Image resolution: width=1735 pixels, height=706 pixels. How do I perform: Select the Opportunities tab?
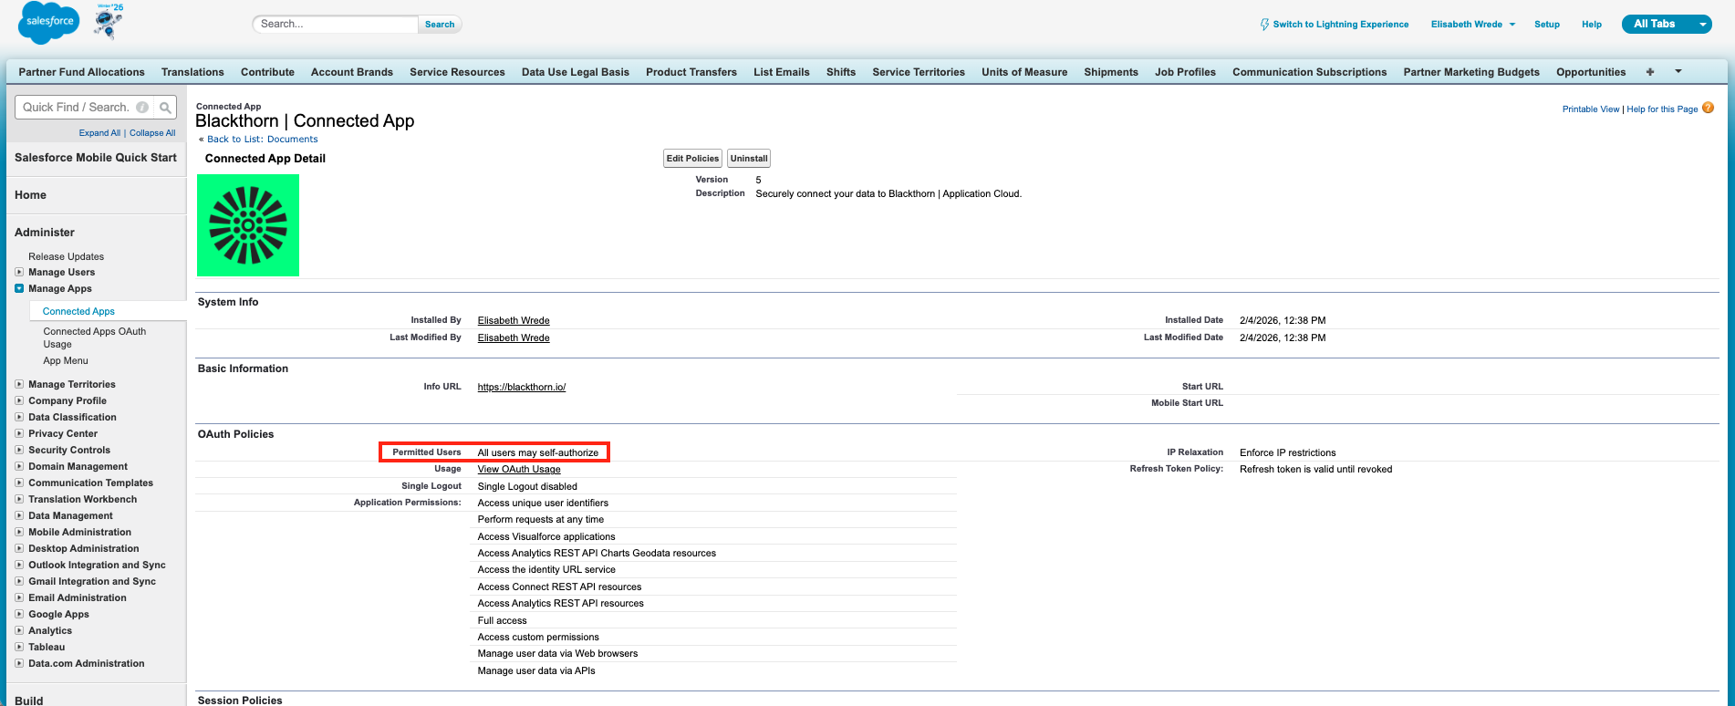[1591, 72]
